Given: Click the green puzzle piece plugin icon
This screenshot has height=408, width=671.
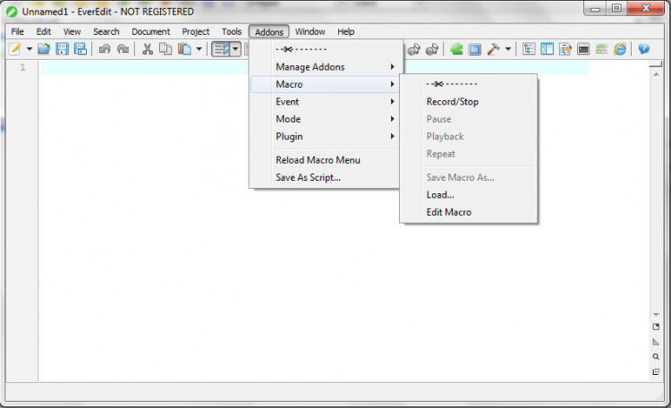Looking at the screenshot, I should click(x=457, y=49).
